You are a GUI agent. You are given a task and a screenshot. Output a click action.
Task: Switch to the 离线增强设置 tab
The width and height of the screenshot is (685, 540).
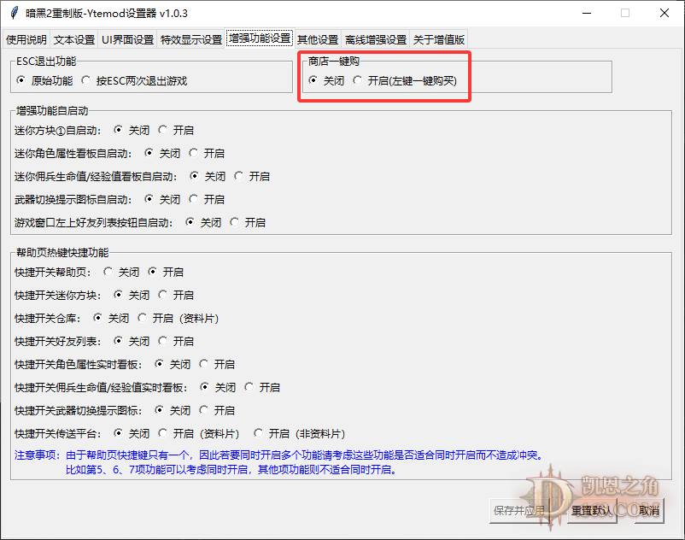[x=376, y=40]
